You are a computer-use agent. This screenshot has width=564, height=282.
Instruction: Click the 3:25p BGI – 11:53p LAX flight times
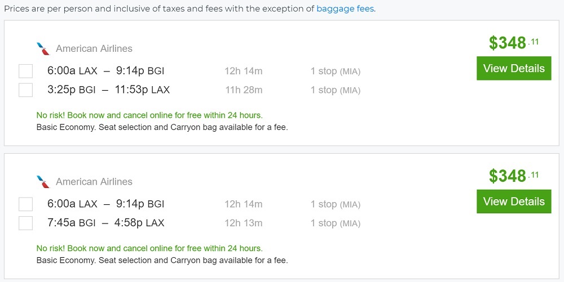click(108, 90)
